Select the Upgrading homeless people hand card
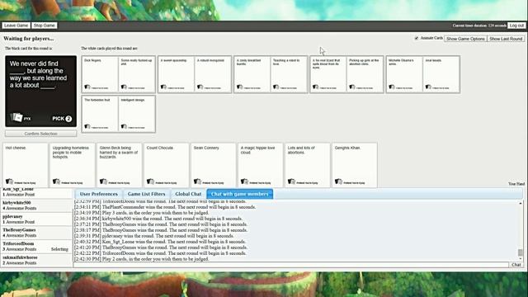 72,165
